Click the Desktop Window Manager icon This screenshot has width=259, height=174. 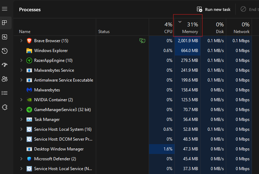(x=29, y=149)
